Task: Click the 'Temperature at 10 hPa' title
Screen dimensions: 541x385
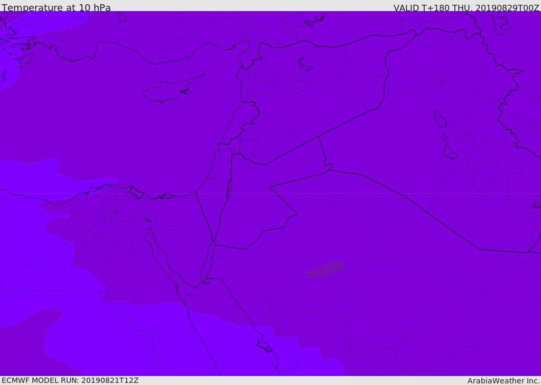Action: point(56,7)
